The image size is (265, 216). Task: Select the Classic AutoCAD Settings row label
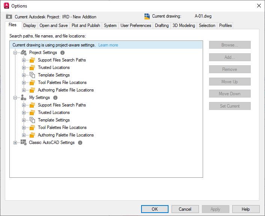point(52,142)
